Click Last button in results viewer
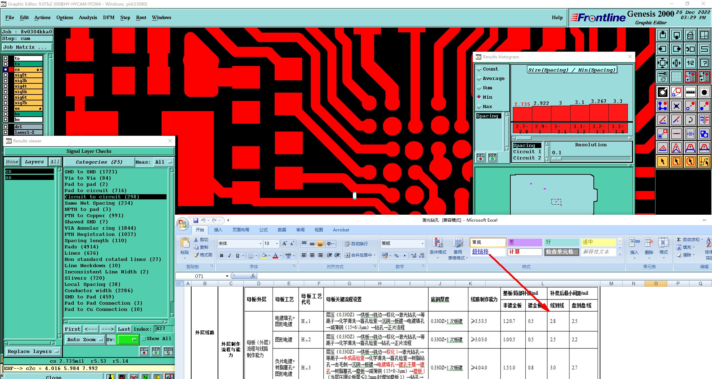Image resolution: width=712 pixels, height=379 pixels. click(124, 329)
